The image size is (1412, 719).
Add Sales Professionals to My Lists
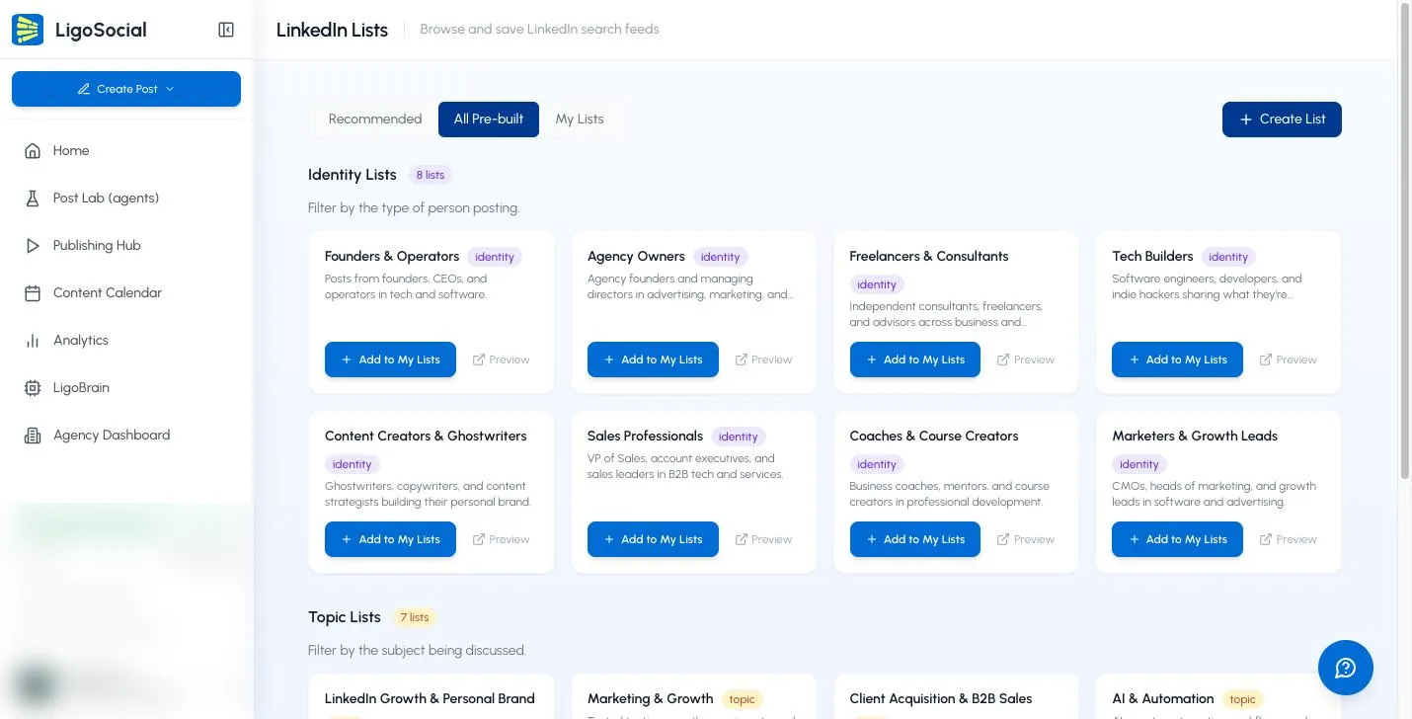click(x=653, y=539)
